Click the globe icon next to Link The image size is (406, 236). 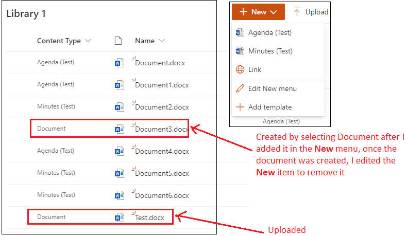tap(240, 69)
